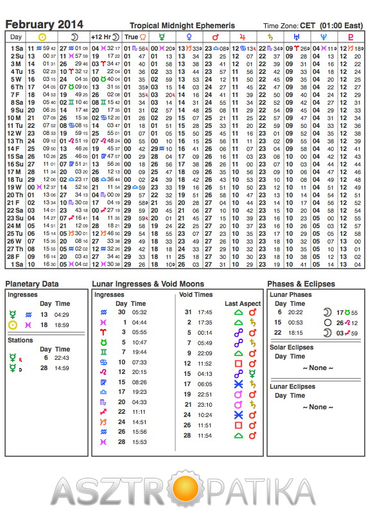366x525 pixels.
Task: Click sextile symbol in void row 17 06:05
Action: 238,384
